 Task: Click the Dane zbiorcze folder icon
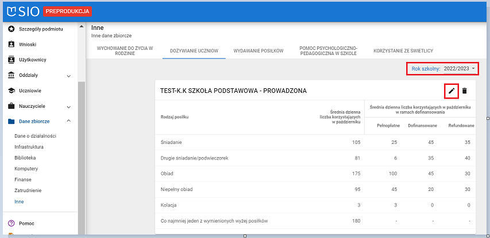click(11, 122)
